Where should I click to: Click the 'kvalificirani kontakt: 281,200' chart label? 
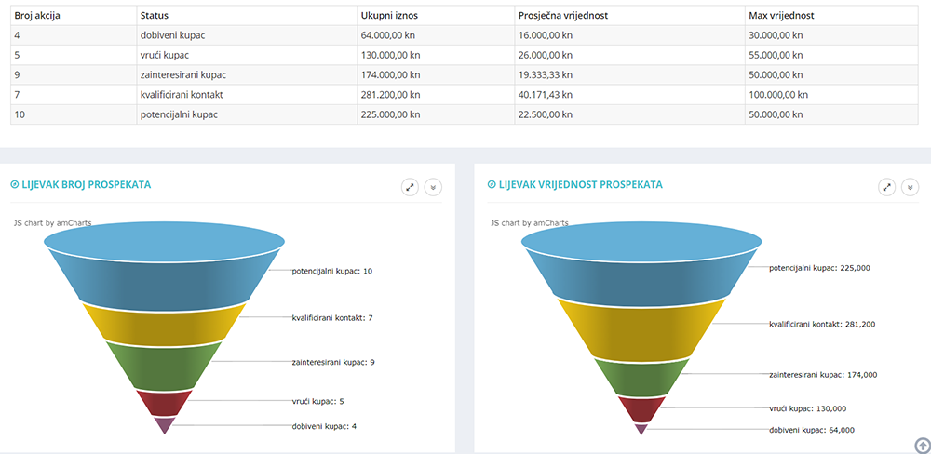click(x=822, y=324)
